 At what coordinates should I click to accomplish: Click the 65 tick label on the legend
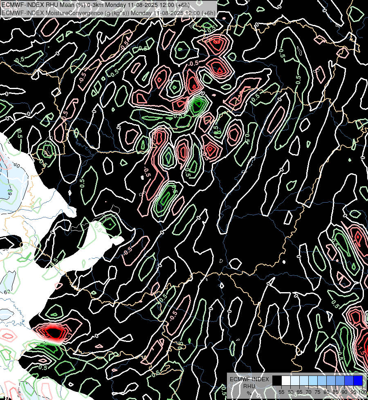[299, 392]
